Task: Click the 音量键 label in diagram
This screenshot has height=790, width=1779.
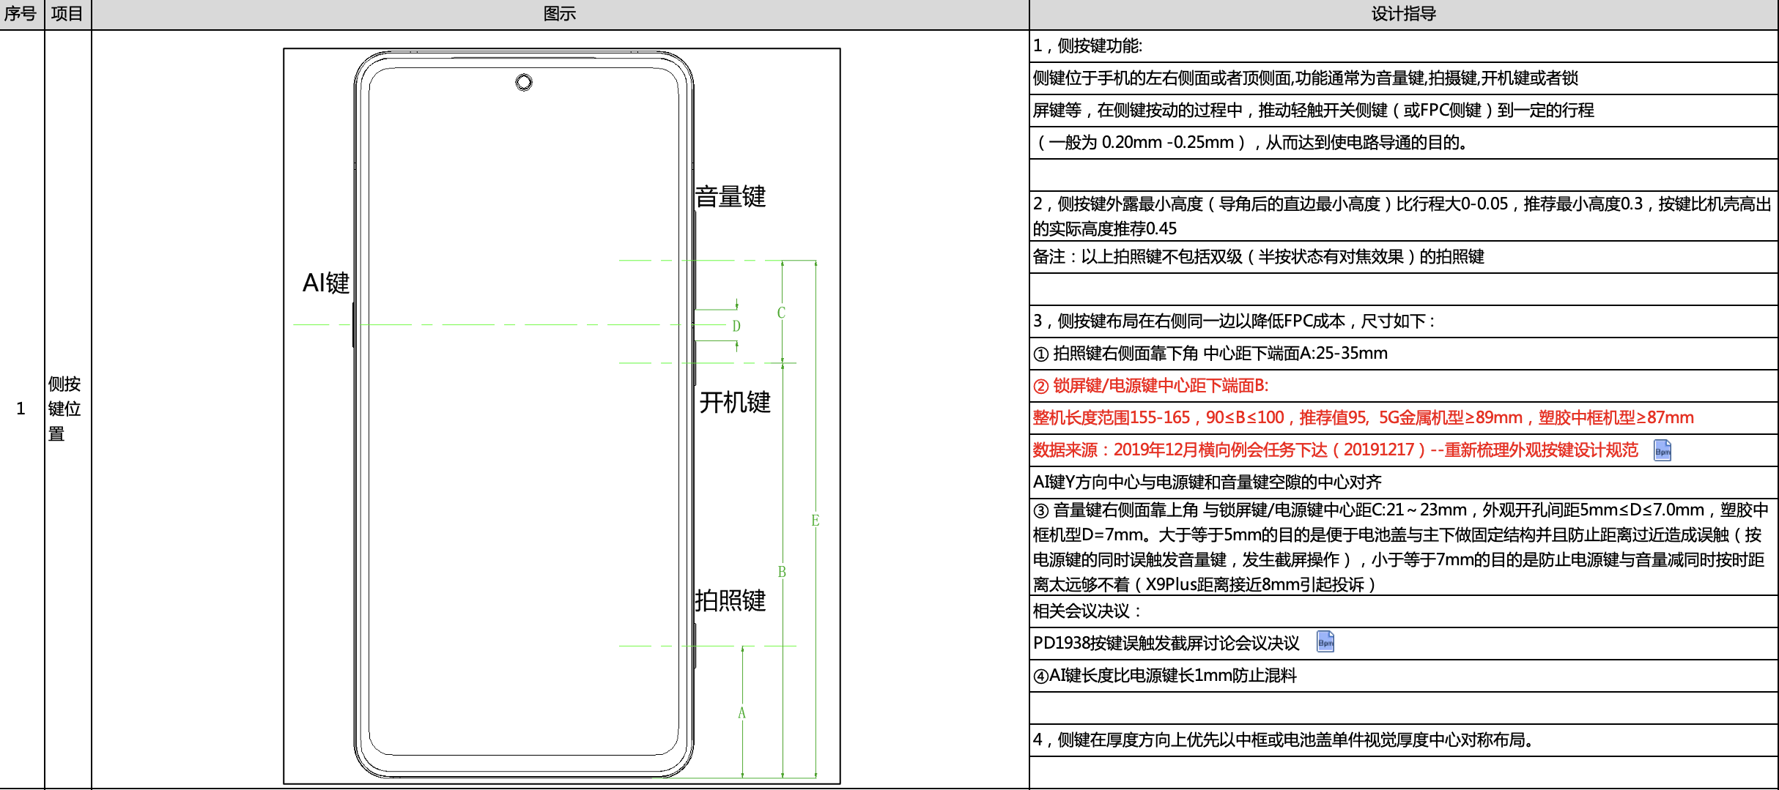Action: [731, 196]
